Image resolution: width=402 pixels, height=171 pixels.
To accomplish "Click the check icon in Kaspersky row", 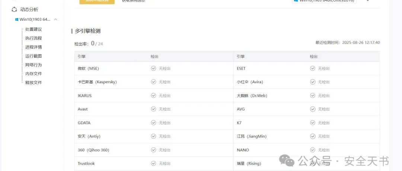I will tap(153, 82).
